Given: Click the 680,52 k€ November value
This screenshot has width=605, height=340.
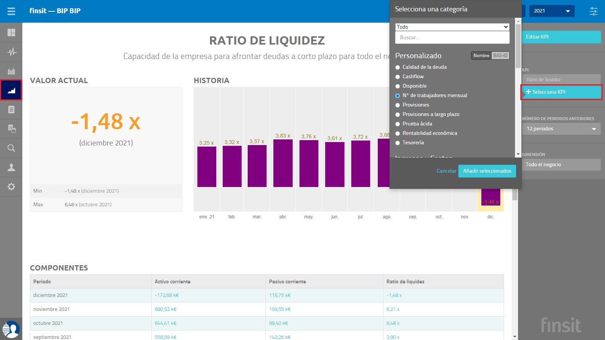Looking at the screenshot, I should 166,309.
